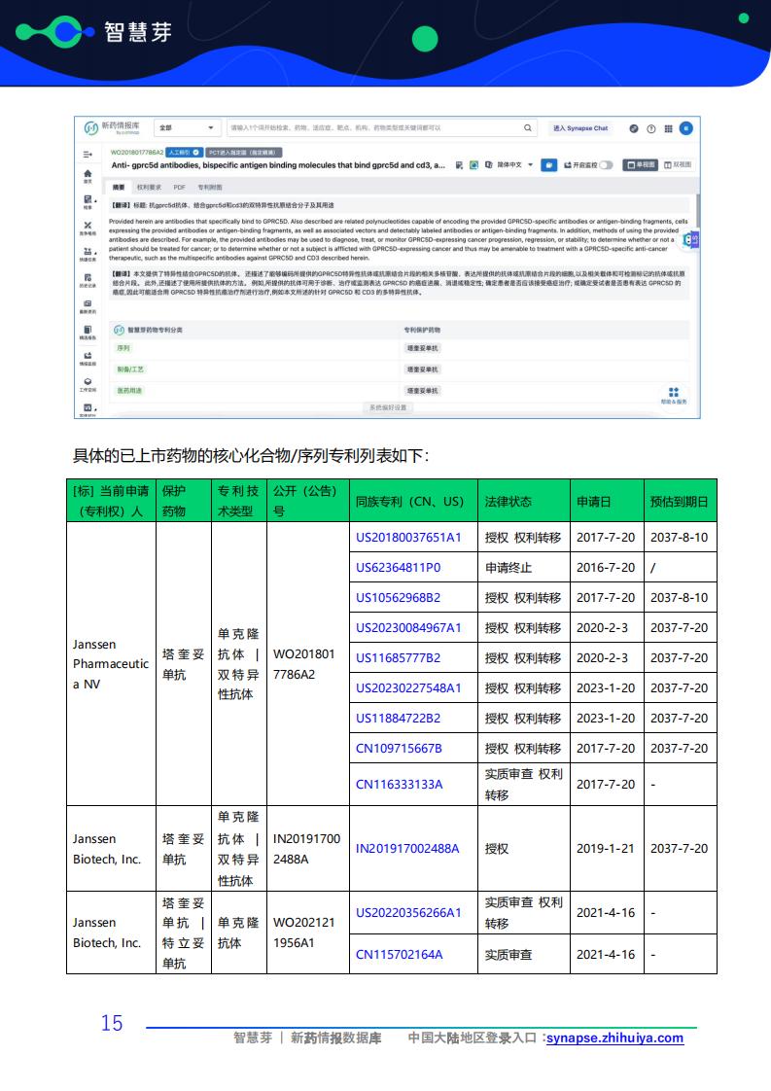
Task: Select the 权利要求 tab
Action: click(x=148, y=188)
